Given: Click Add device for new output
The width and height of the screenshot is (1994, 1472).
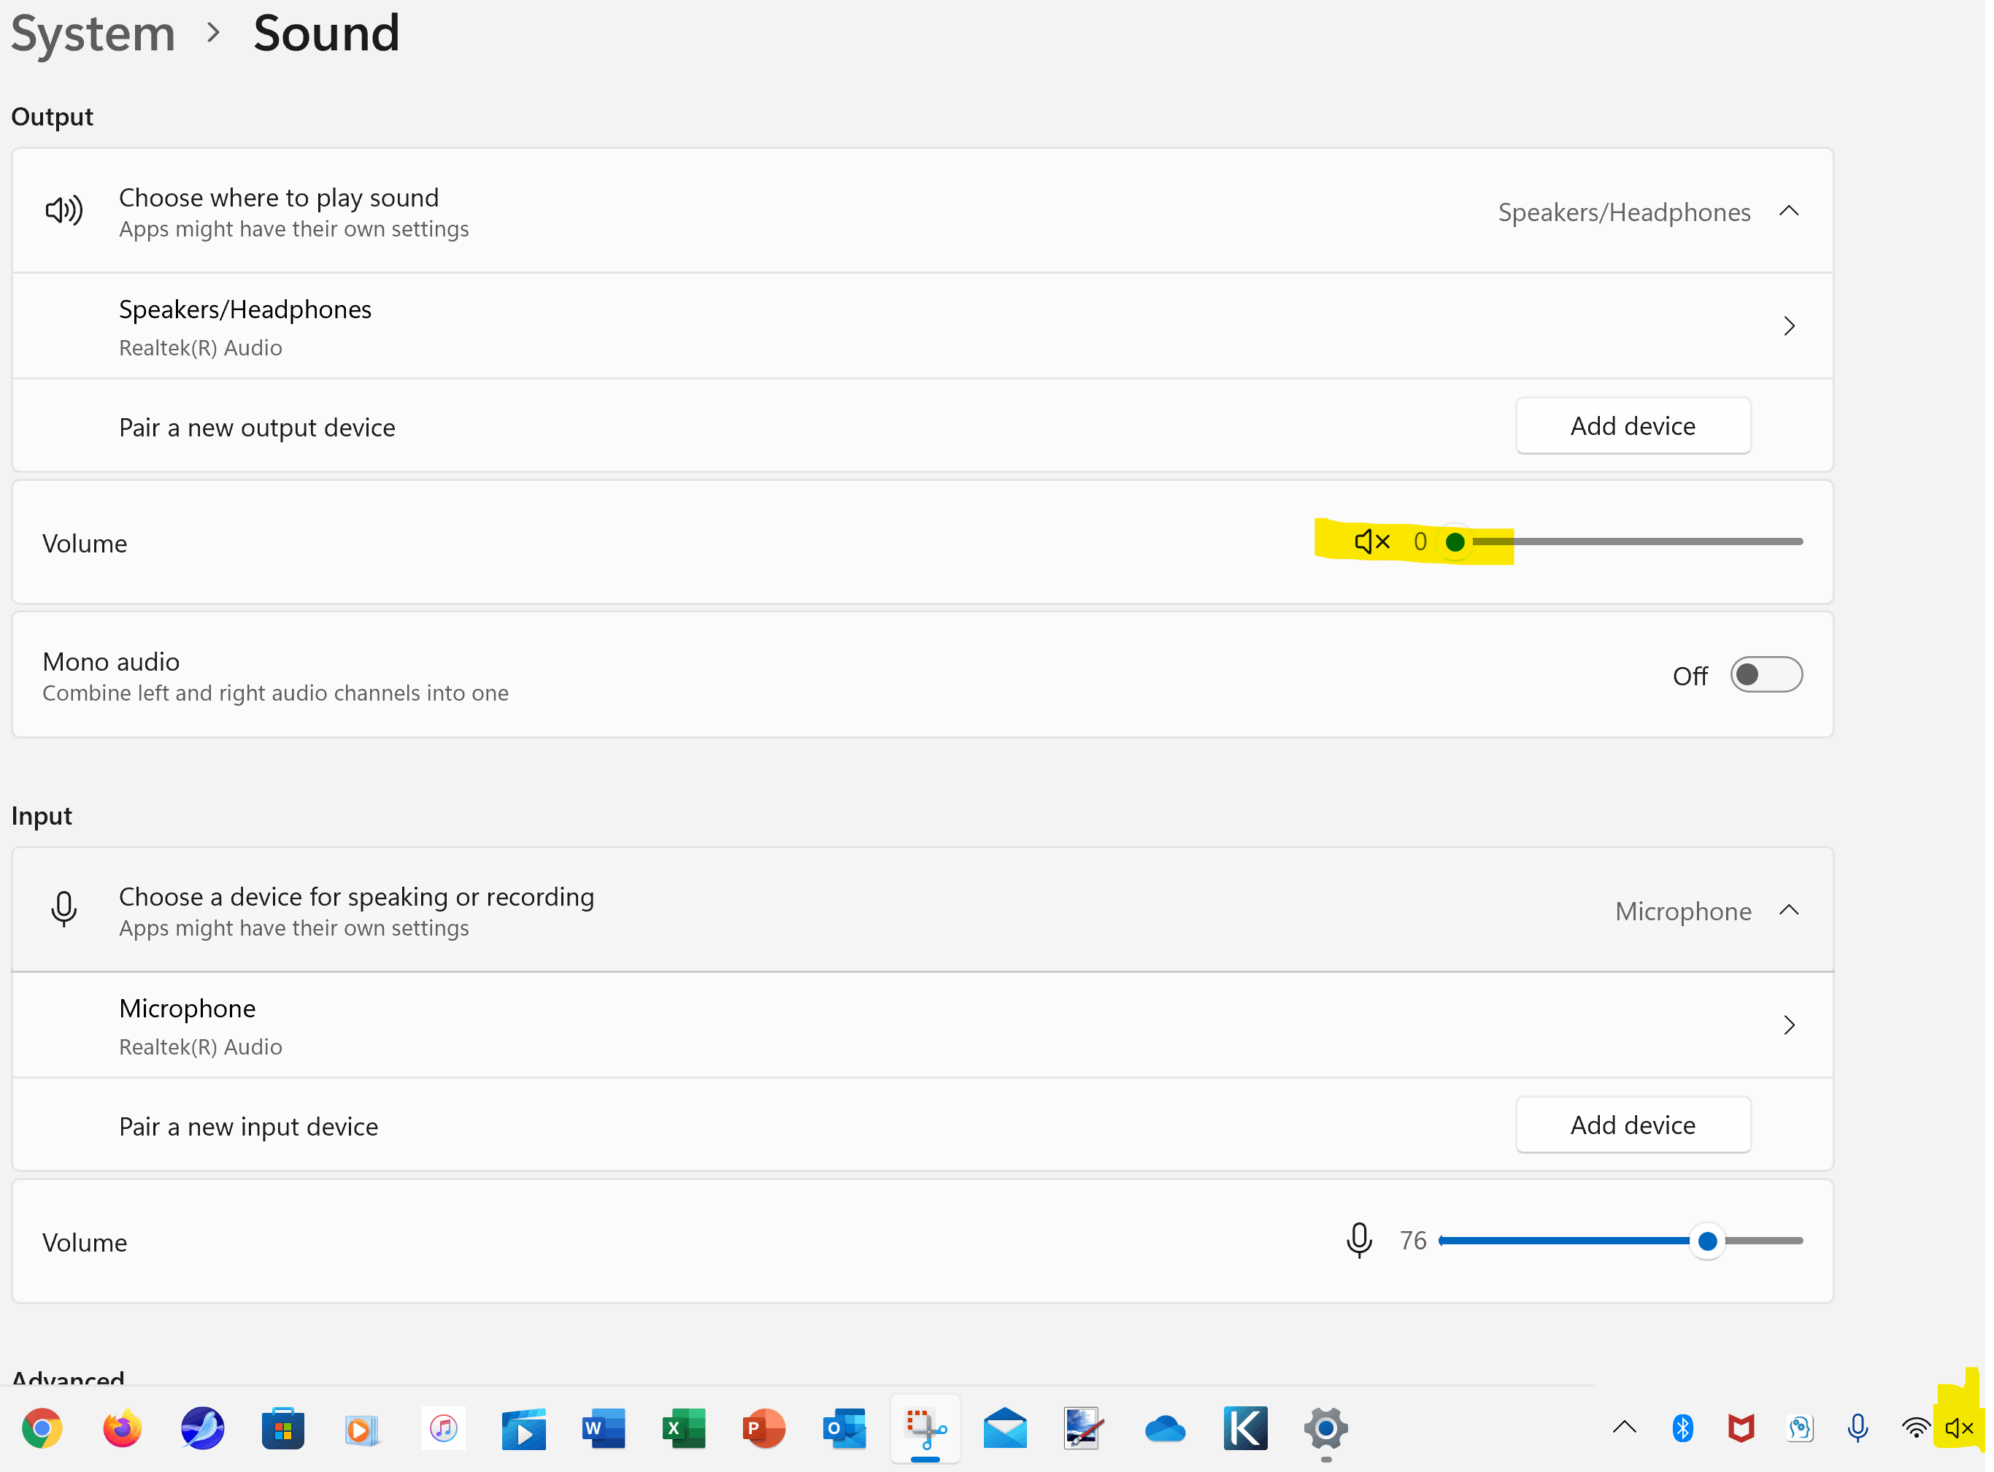Looking at the screenshot, I should coord(1633,425).
